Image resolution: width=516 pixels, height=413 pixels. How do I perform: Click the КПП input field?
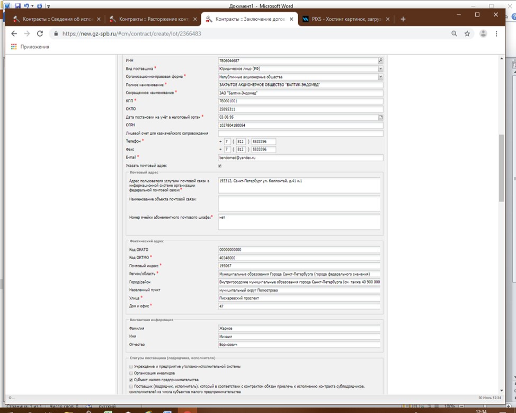point(300,101)
